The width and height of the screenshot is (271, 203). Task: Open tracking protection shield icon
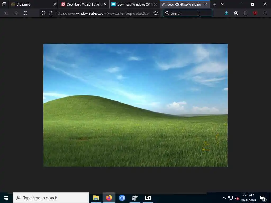point(43,13)
